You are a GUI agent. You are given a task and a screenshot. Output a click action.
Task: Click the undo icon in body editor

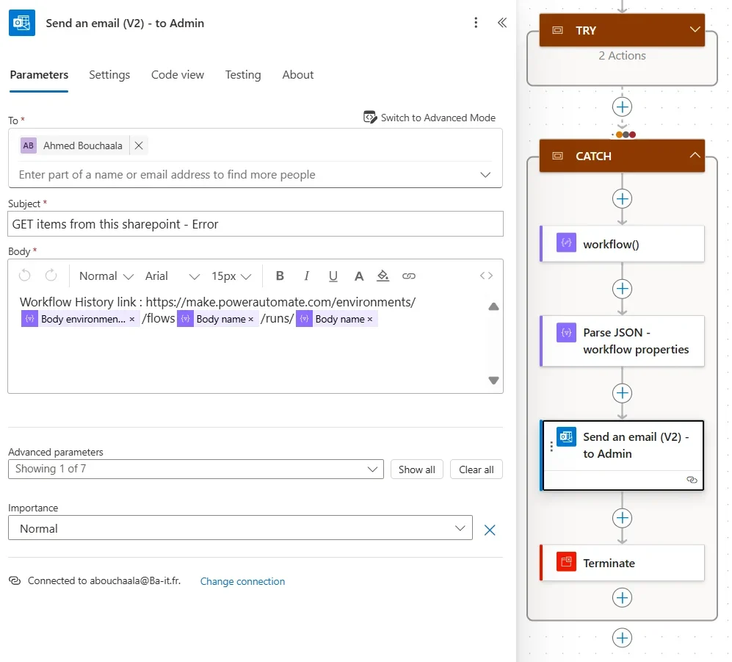tap(25, 276)
